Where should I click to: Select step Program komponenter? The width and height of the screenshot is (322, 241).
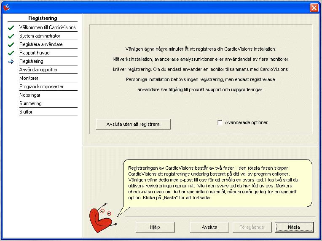click(41, 87)
